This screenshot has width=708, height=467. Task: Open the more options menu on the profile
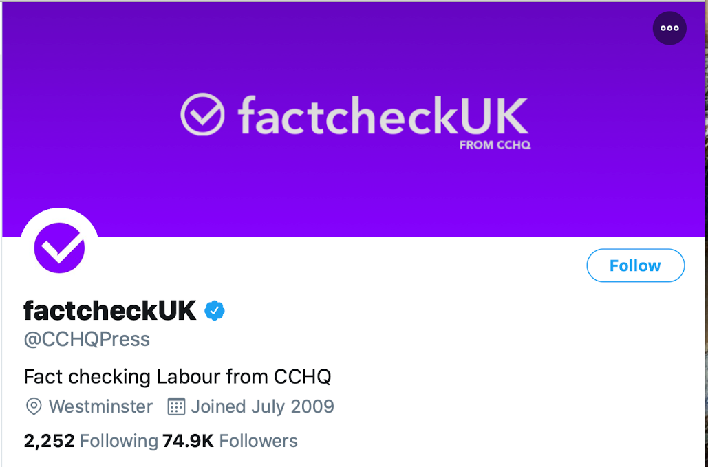coord(669,28)
